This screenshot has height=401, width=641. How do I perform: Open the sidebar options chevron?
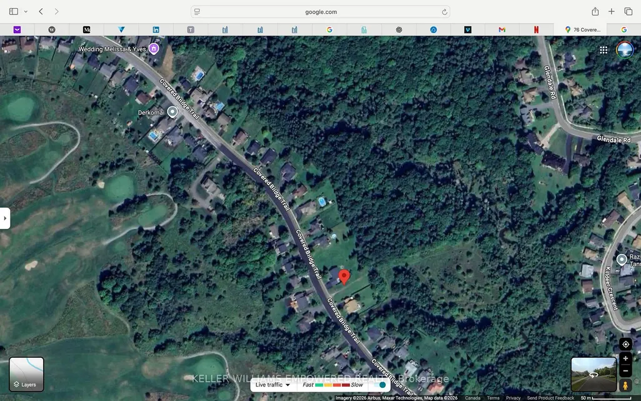coord(26,11)
